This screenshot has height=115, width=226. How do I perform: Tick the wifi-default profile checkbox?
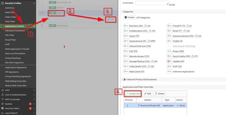pos(42,26)
